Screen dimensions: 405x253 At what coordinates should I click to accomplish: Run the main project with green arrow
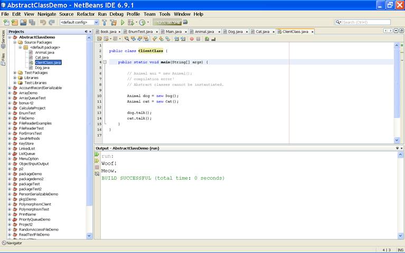[123, 23]
